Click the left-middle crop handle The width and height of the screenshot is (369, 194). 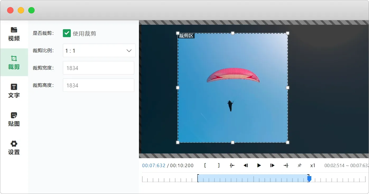pos(178,88)
